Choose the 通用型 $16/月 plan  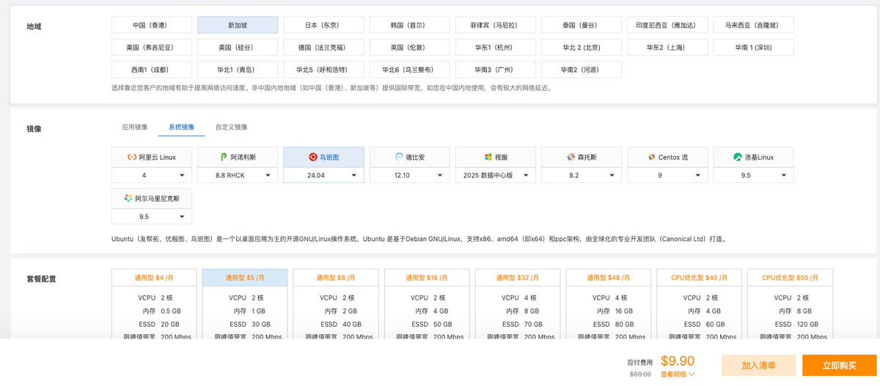(x=427, y=304)
